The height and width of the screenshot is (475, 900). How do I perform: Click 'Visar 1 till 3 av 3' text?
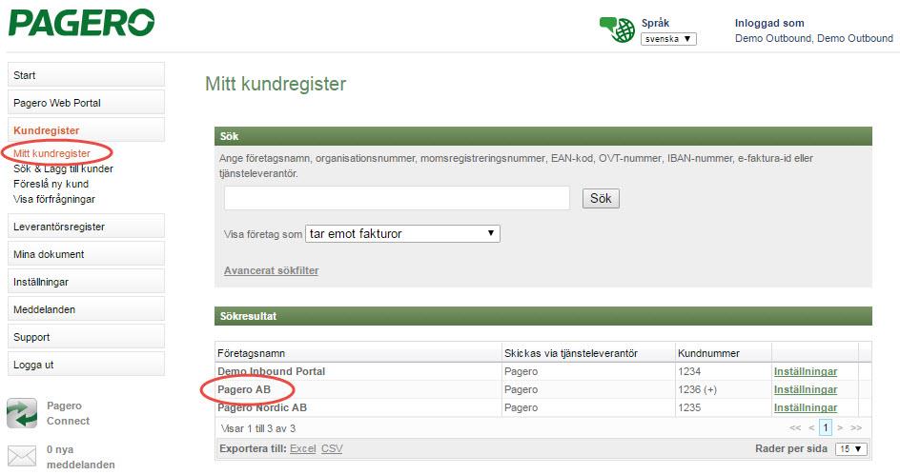coord(257,428)
